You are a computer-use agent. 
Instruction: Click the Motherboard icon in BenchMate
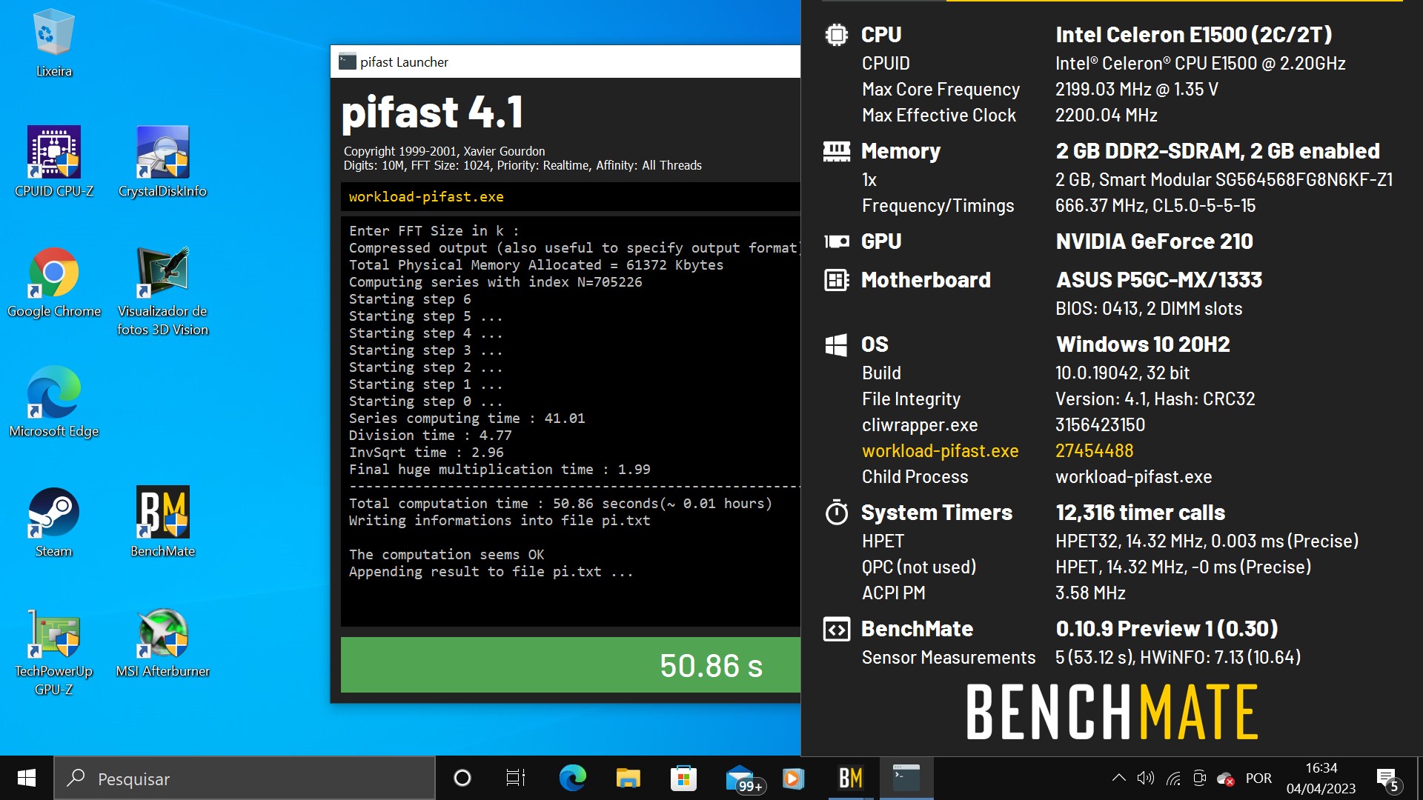click(x=837, y=280)
